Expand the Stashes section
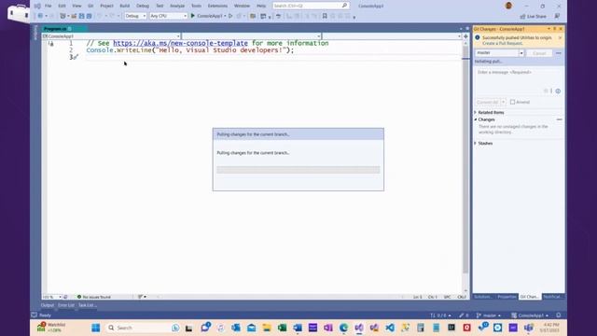 (476, 143)
